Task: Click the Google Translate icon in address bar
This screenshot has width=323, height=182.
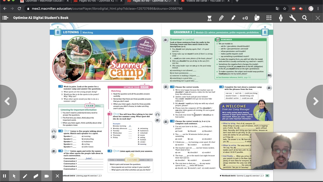Action: click(277, 9)
